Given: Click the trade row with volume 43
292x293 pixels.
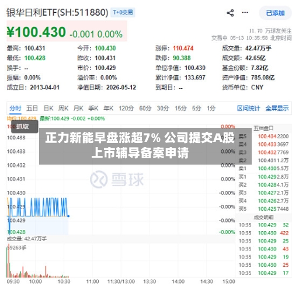Looking at the screenshot, I should tap(263, 249).
